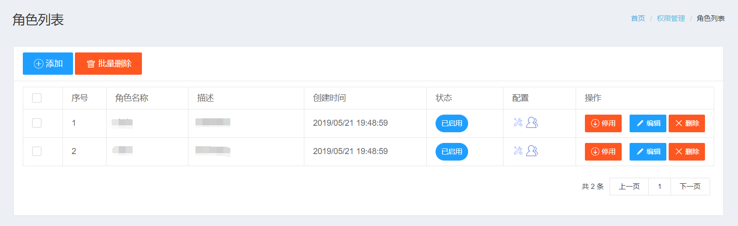Check the checkbox for row 2
This screenshot has width=738, height=226.
coord(37,151)
